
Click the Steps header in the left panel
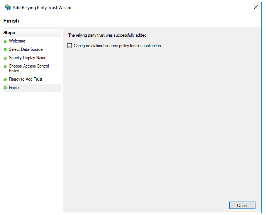tap(9, 33)
